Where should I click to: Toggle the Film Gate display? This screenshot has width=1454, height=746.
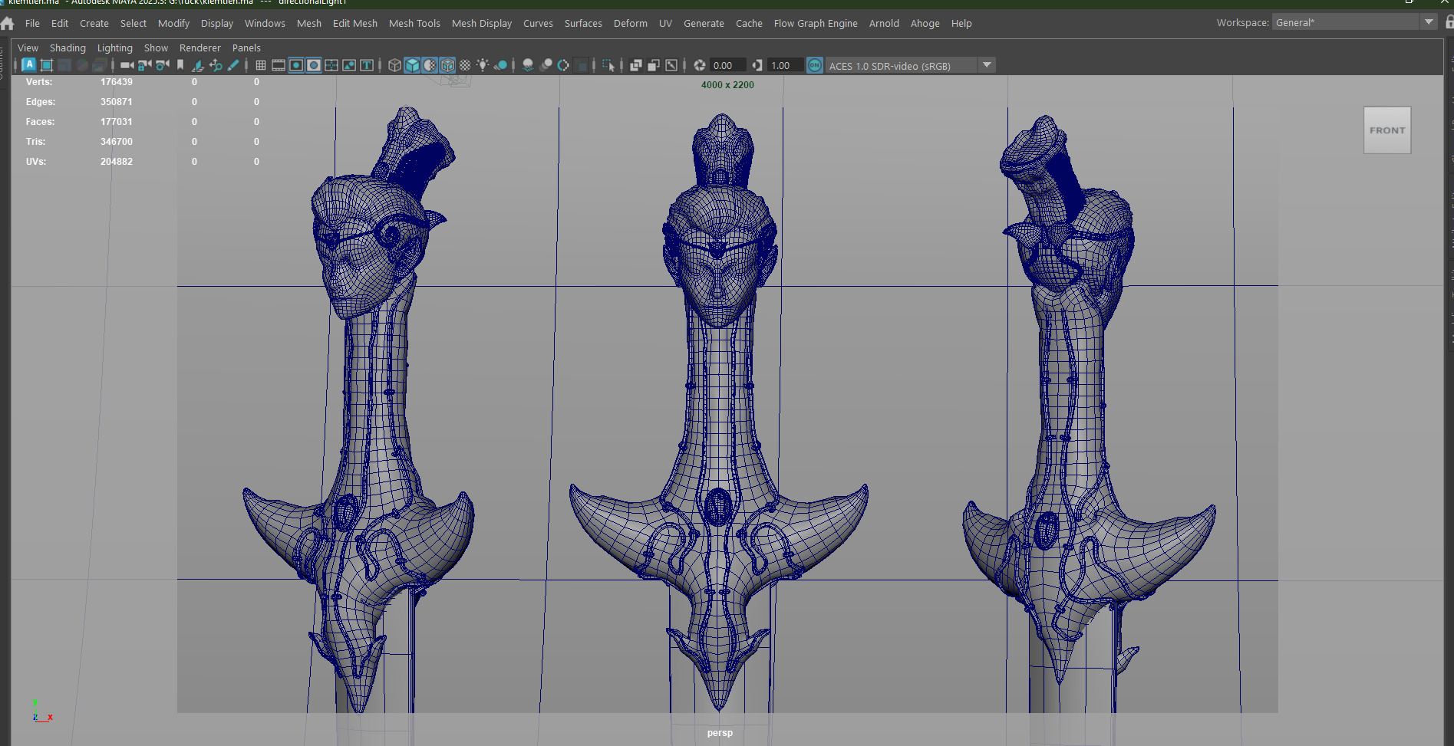point(279,65)
